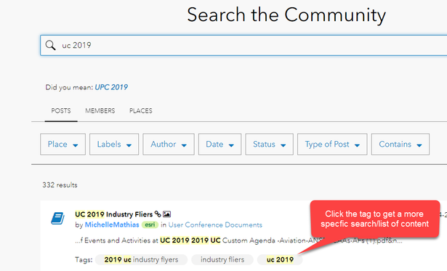
Task: Click the Search the Community heading
Action: pyautogui.click(x=286, y=15)
